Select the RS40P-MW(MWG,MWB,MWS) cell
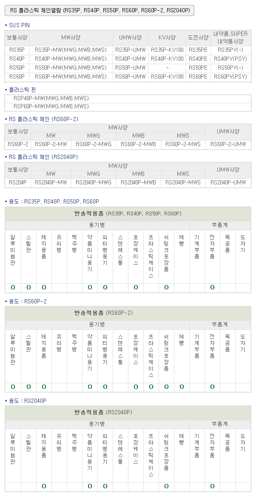Image resolution: width=256 pixels, height=498 pixels. 71,59
